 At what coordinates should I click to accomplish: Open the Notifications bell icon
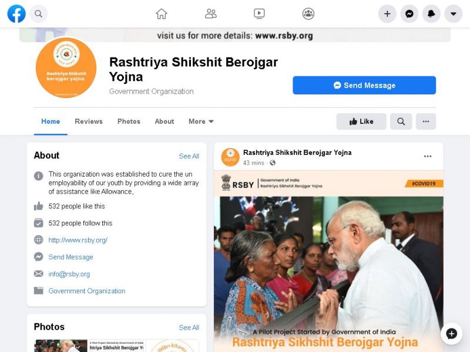[431, 13]
